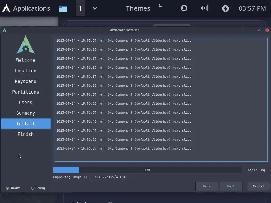
Task: Click log line timestamped 15:56:57
Action: [x=124, y=149]
